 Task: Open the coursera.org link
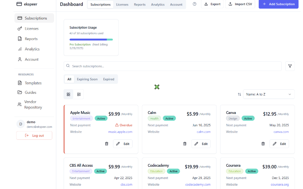pyautogui.click(x=279, y=184)
